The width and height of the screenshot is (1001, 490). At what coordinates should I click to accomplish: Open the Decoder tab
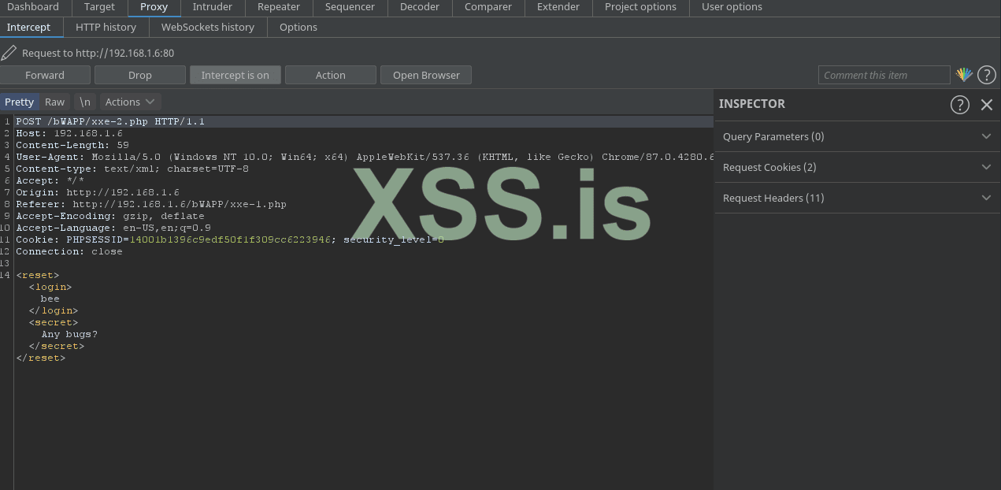coord(420,7)
